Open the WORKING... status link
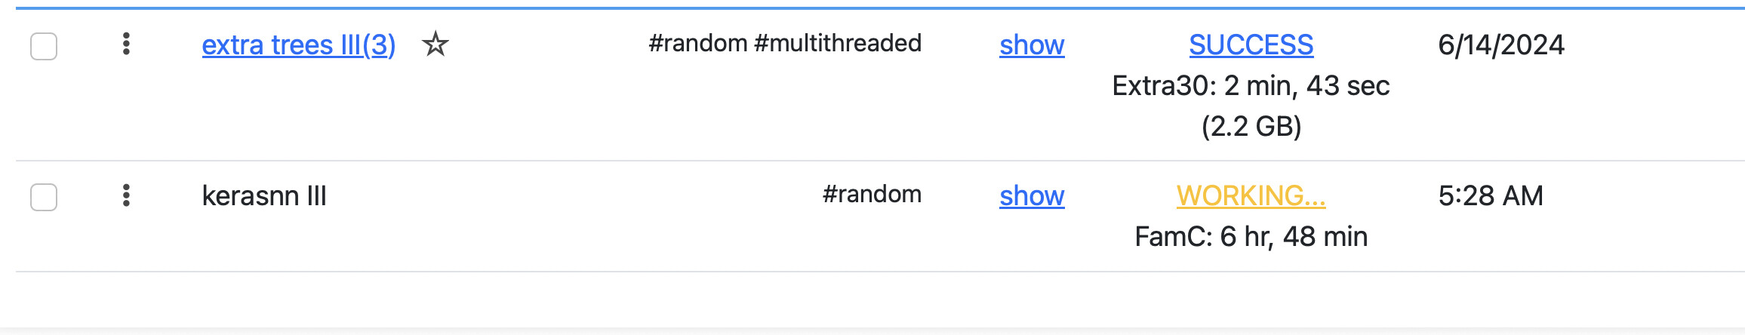1745x335 pixels. coord(1251,196)
